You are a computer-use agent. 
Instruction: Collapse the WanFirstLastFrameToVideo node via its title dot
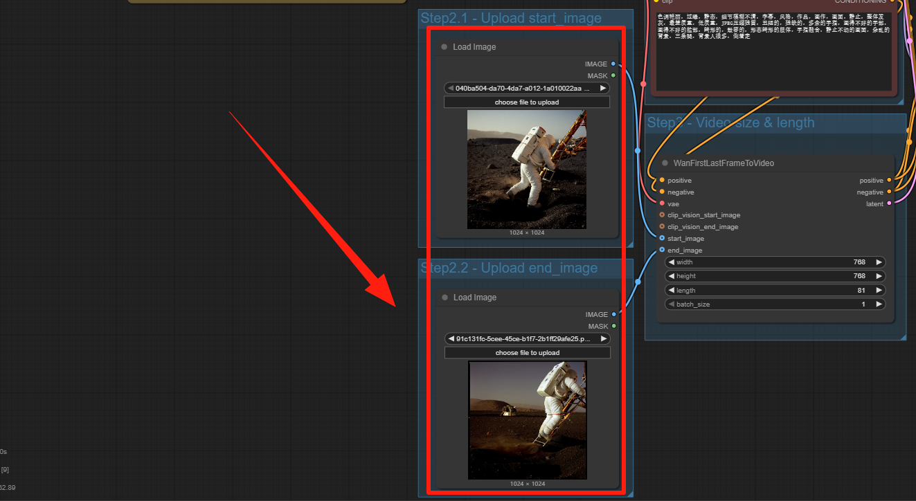coord(665,163)
